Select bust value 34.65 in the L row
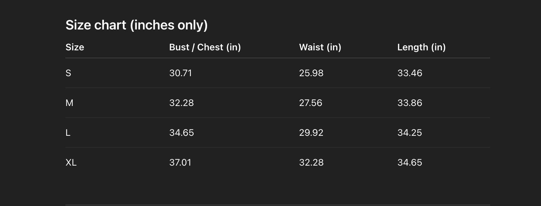 [x=181, y=133]
